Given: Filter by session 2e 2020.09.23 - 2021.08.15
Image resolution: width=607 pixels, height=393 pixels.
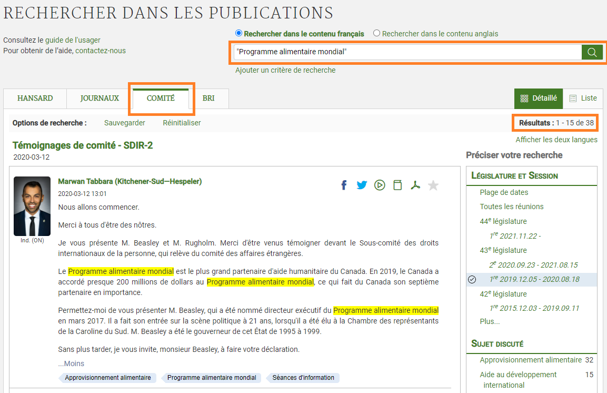Looking at the screenshot, I should click(x=533, y=265).
